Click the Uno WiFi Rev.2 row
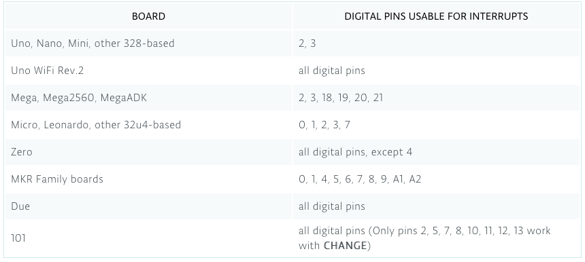The image size is (585, 262). coord(292,71)
